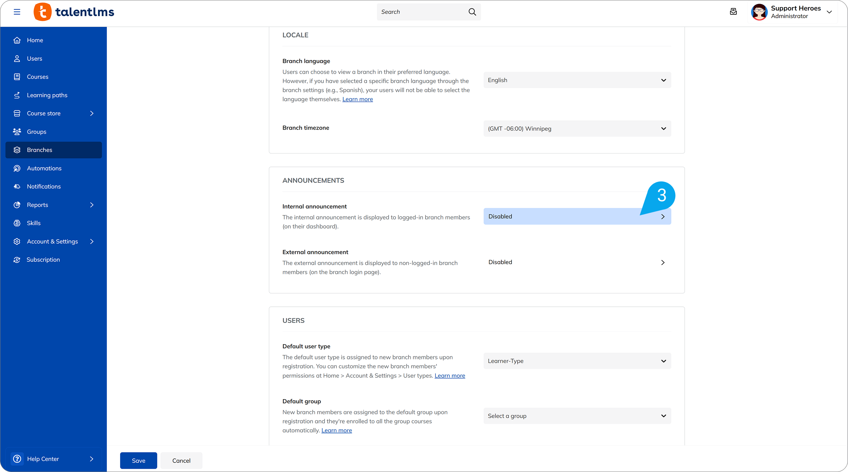Expand the Internal announcement Disabled option
The height and width of the screenshot is (472, 848).
click(577, 216)
